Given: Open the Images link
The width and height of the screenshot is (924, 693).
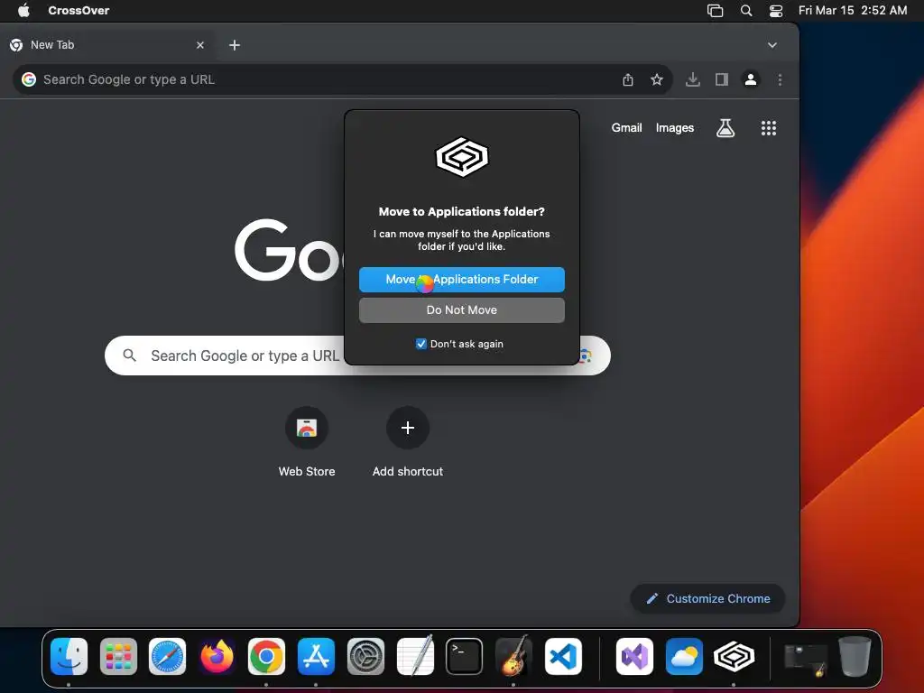Looking at the screenshot, I should point(675,128).
